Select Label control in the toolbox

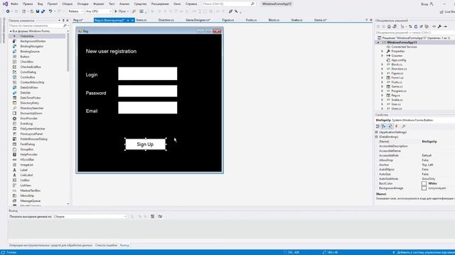pos(23,170)
